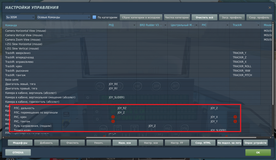Click the horizontal scrollbar thumb
This screenshot has width=276, height=160.
click(x=171, y=137)
